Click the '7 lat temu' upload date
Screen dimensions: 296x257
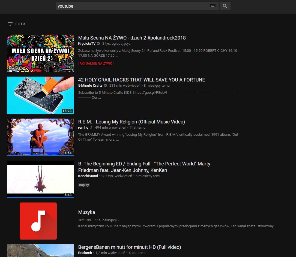pos(137,128)
